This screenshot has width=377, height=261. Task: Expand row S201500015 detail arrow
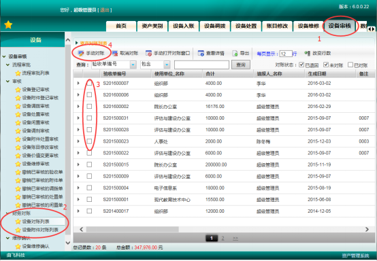(78, 164)
